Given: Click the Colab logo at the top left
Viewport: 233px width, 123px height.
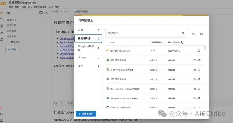Looking at the screenshot, I should click(3, 4).
